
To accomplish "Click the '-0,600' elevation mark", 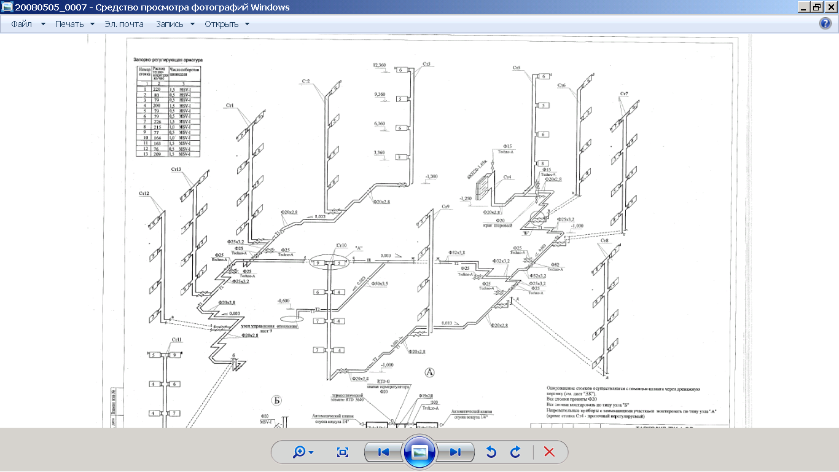I will (283, 301).
